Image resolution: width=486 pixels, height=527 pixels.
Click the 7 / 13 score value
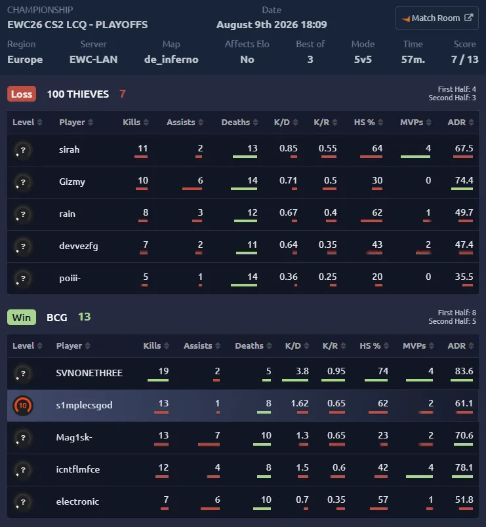coord(465,60)
